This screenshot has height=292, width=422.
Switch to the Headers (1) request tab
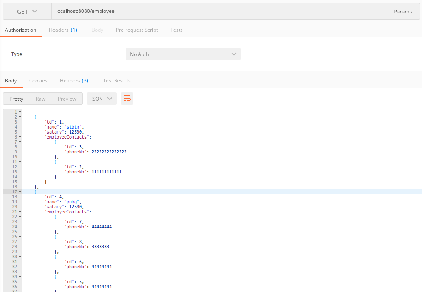click(63, 30)
